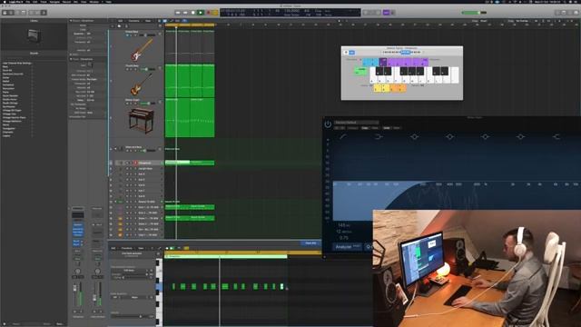Toggle record enable on the selected track
Screen dimensions: 581x327
pos(135,163)
